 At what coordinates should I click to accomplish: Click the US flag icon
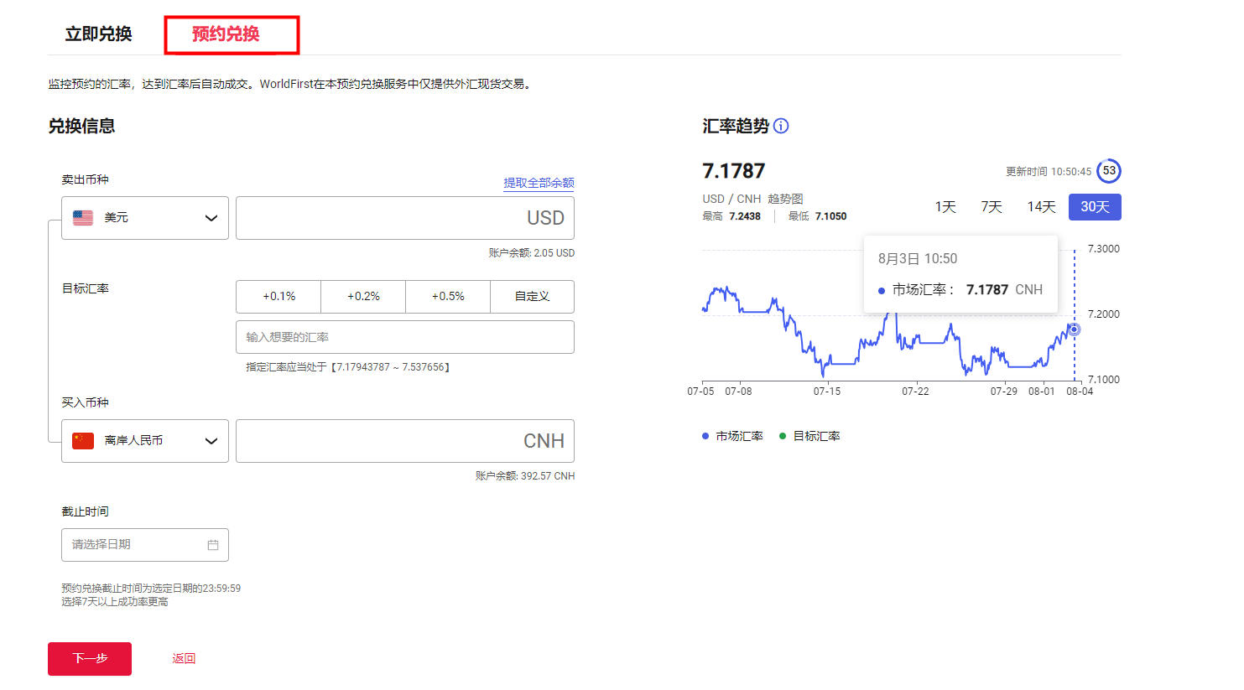(x=83, y=218)
